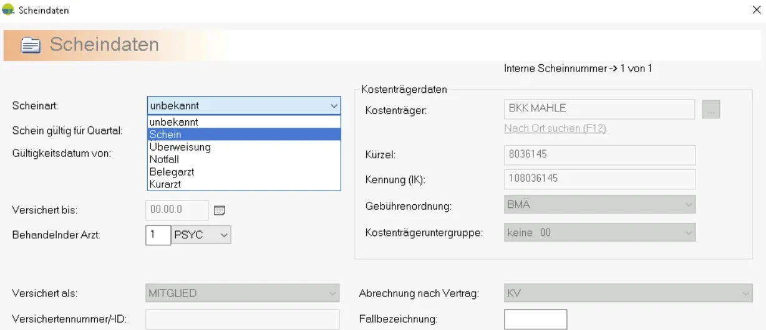Open the Kostenträgeruntergruppe dropdown

pyautogui.click(x=689, y=233)
